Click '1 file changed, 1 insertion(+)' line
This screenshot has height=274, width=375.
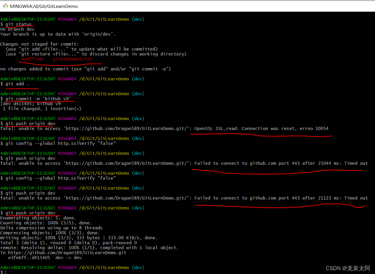pos(42,109)
